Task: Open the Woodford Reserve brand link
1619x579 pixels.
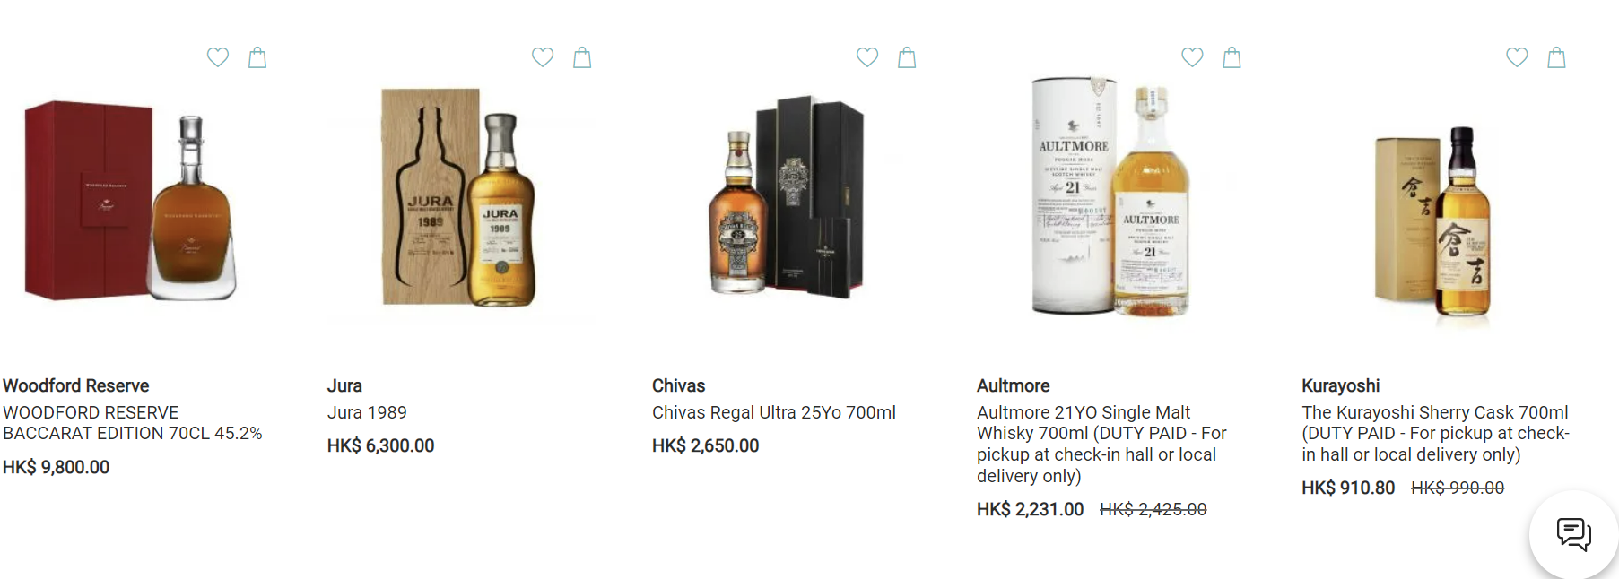Action: 76,385
